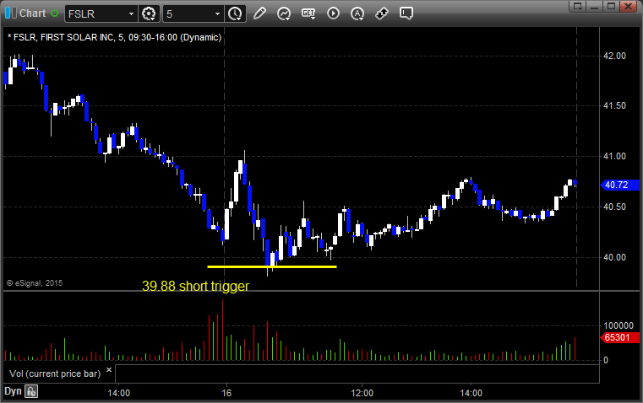Image resolution: width=643 pixels, height=403 pixels.
Task: Open the studies chart-line menu
Action: coord(284,13)
